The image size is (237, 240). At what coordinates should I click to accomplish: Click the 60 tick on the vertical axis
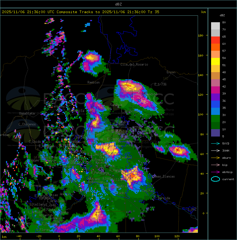point(202,154)
